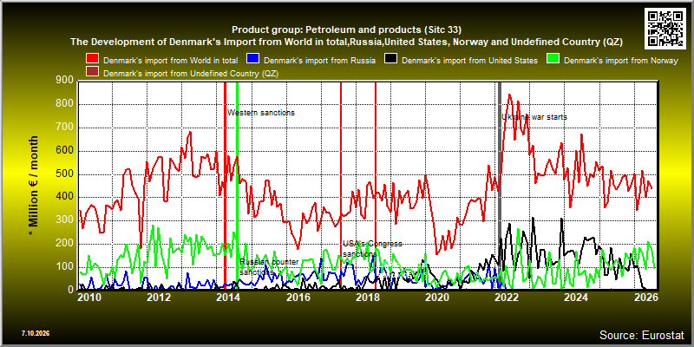Click the QR code image
The image size is (694, 347).
(x=665, y=28)
